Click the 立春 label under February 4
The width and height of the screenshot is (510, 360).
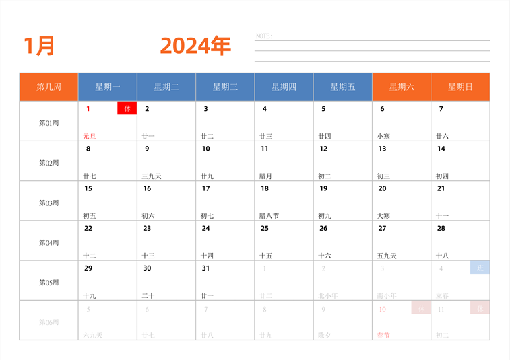443,295
